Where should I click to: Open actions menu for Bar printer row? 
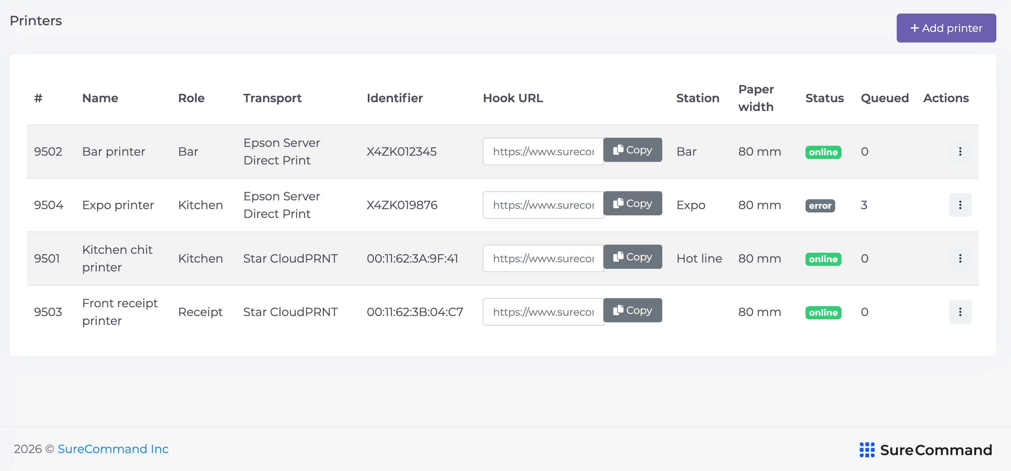tap(960, 152)
